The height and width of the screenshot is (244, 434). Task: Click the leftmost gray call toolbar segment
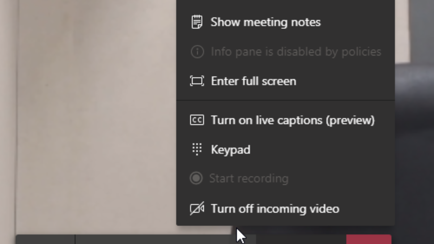click(x=45, y=239)
